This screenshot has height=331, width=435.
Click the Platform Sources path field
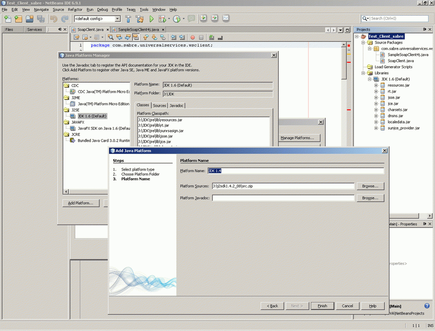[283, 186]
